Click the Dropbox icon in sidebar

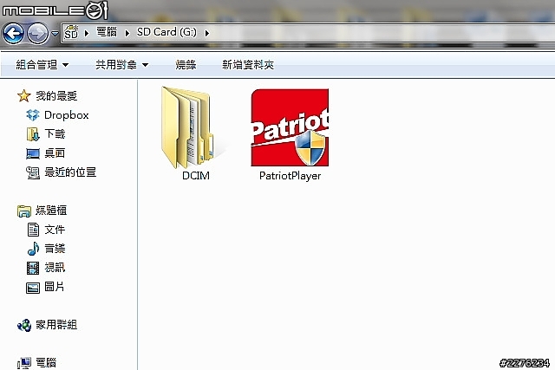pyautogui.click(x=33, y=115)
